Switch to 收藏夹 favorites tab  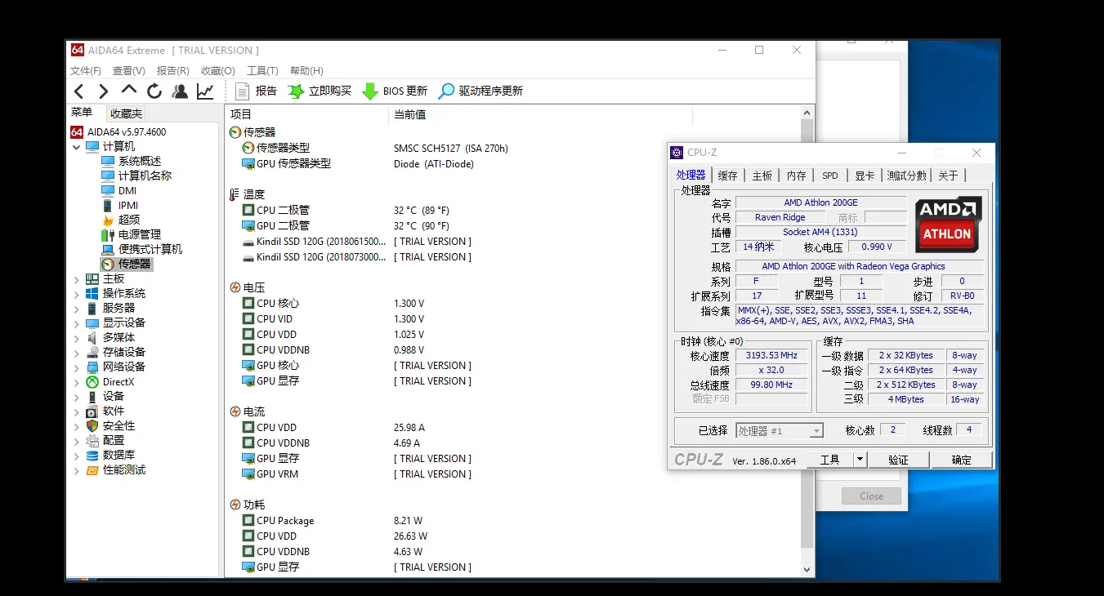pyautogui.click(x=126, y=114)
